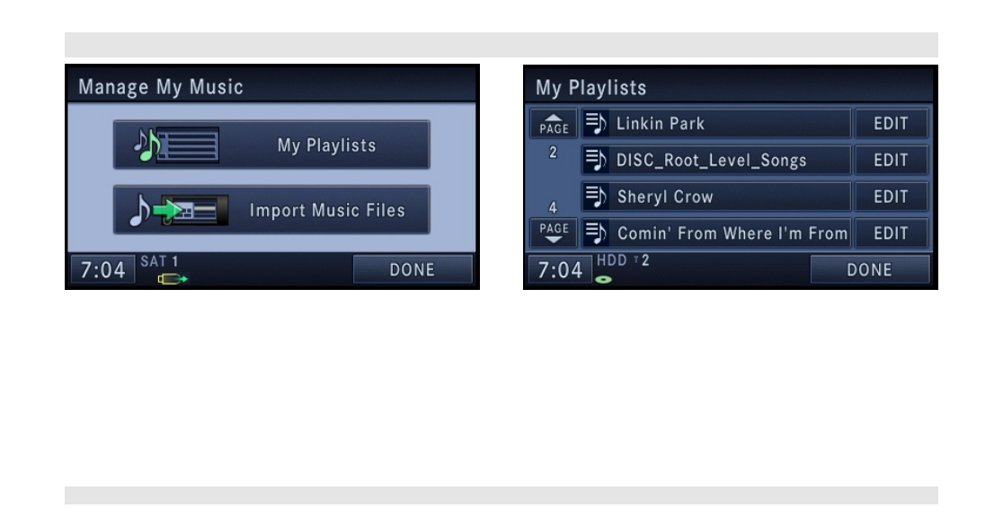
Task: Tap DONE on My Playlists screen
Action: click(x=869, y=269)
